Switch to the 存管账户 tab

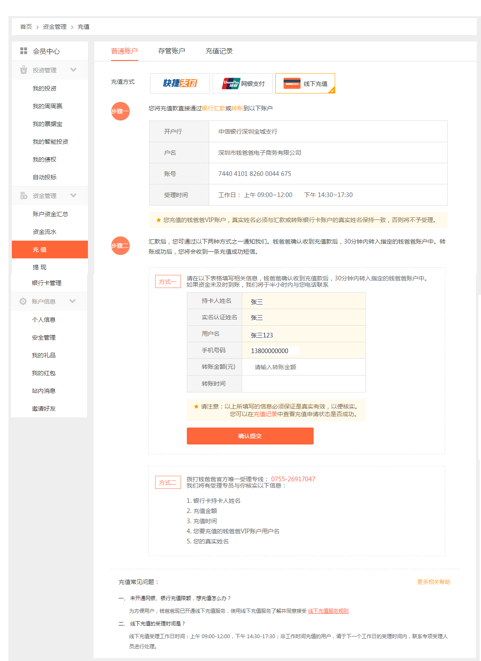click(x=171, y=51)
